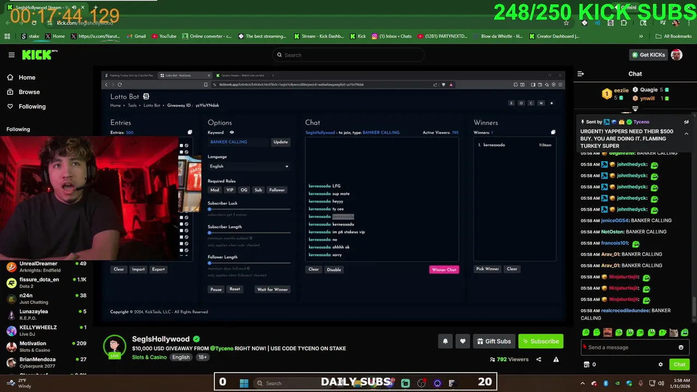Click the green Subscribe button
Image resolution: width=697 pixels, height=392 pixels.
[541, 341]
